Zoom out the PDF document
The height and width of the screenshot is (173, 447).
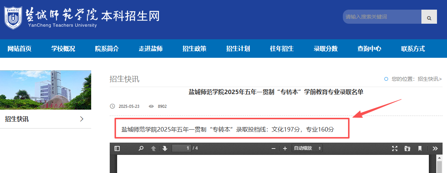click(274, 149)
